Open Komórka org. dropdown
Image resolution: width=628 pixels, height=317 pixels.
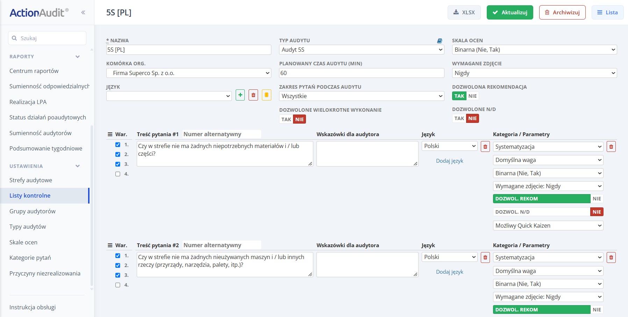189,73
